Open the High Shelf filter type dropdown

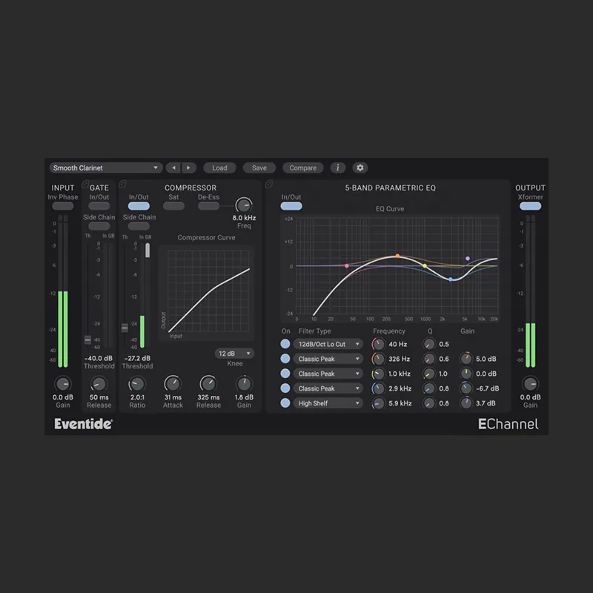tap(328, 403)
